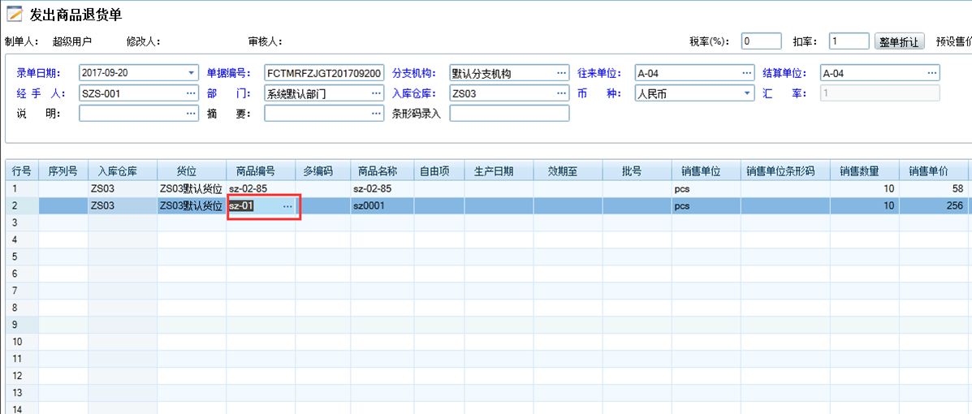Click the 序列号 column header

[63, 171]
